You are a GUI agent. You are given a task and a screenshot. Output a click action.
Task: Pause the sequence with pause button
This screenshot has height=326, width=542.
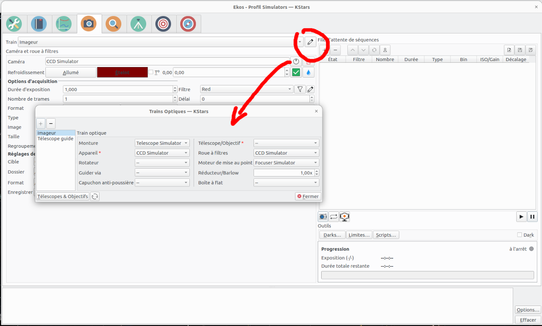[x=532, y=217]
